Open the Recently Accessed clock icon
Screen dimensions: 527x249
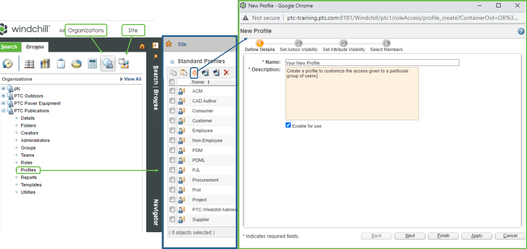coord(8,63)
